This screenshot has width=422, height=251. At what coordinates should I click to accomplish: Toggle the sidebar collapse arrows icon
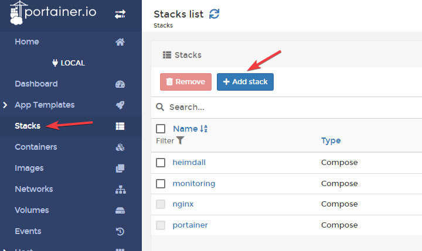(x=120, y=14)
